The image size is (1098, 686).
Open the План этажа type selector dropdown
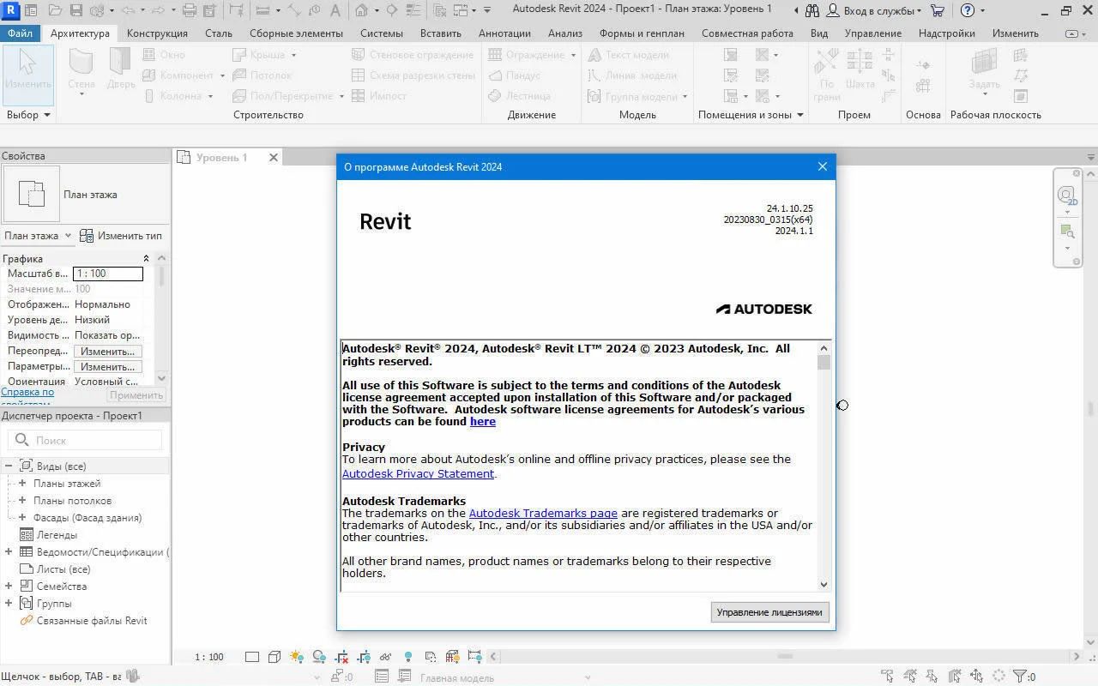click(37, 236)
